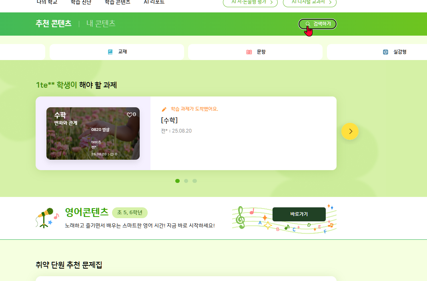
Task: Click the 바로가기 button
Action: click(x=299, y=214)
